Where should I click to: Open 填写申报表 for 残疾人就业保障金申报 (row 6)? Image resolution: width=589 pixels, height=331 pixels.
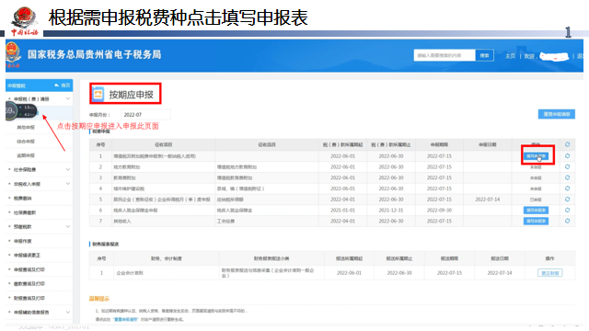536,211
